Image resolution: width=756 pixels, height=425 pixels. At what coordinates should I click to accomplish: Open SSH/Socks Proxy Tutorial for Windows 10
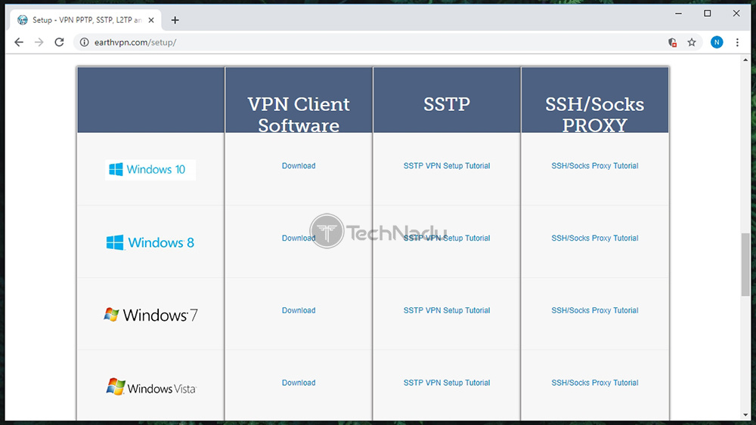(x=594, y=165)
